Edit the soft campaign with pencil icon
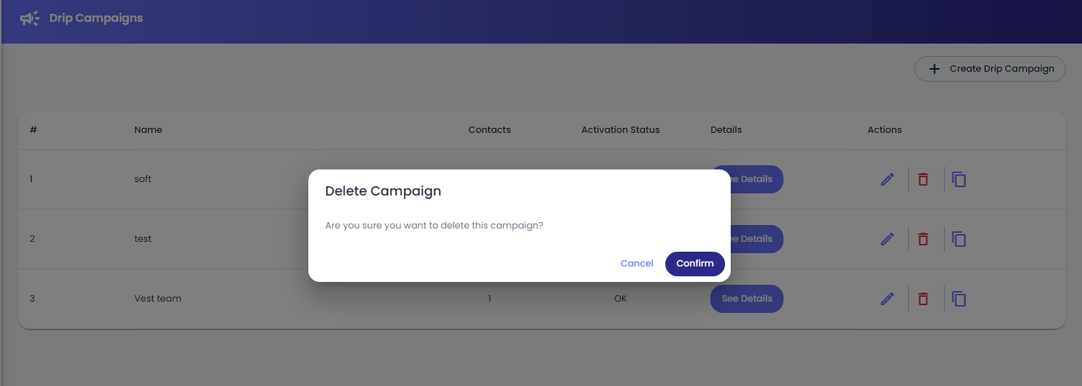This screenshot has width=1082, height=386. [887, 179]
